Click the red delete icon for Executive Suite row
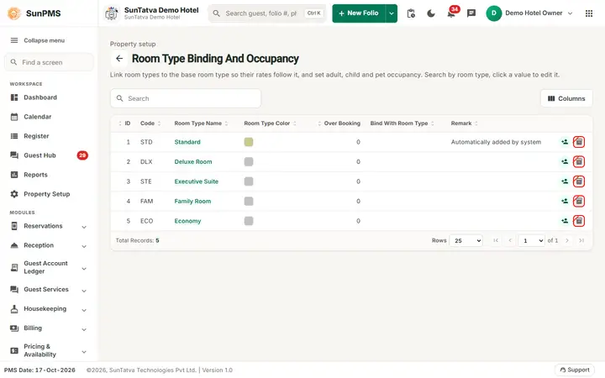 (x=579, y=181)
